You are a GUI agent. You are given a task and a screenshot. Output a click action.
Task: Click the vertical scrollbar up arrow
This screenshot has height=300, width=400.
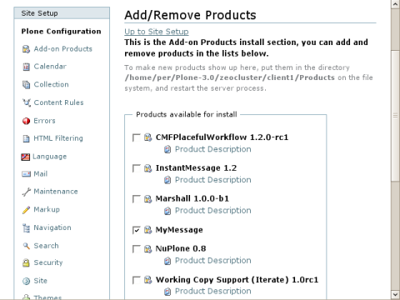point(395,4)
